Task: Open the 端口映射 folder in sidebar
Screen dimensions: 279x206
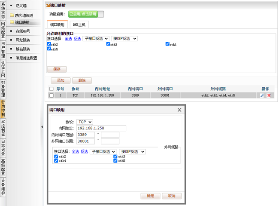Action: (20, 22)
